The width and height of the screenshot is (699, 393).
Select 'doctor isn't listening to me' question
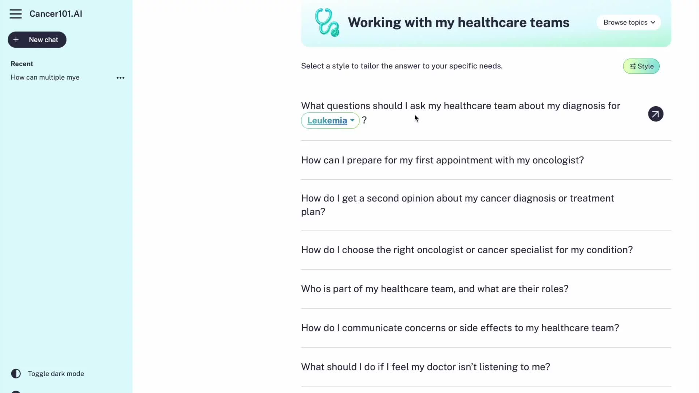[426, 367]
